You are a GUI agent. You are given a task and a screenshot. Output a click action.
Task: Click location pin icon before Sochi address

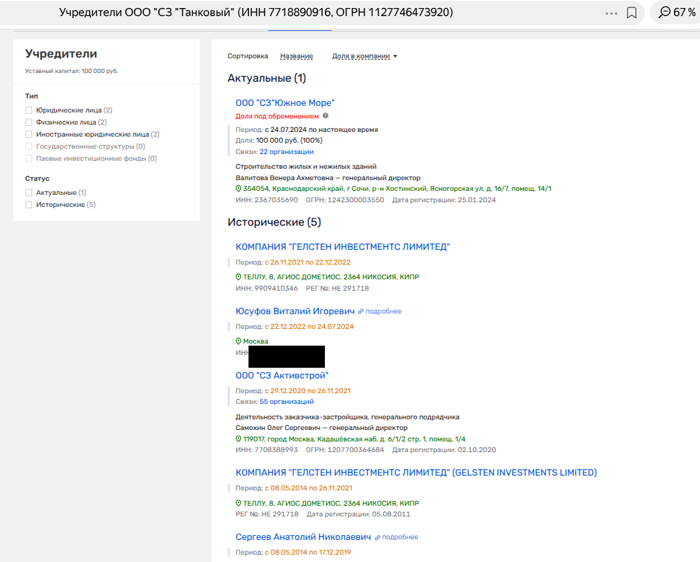[x=238, y=189]
